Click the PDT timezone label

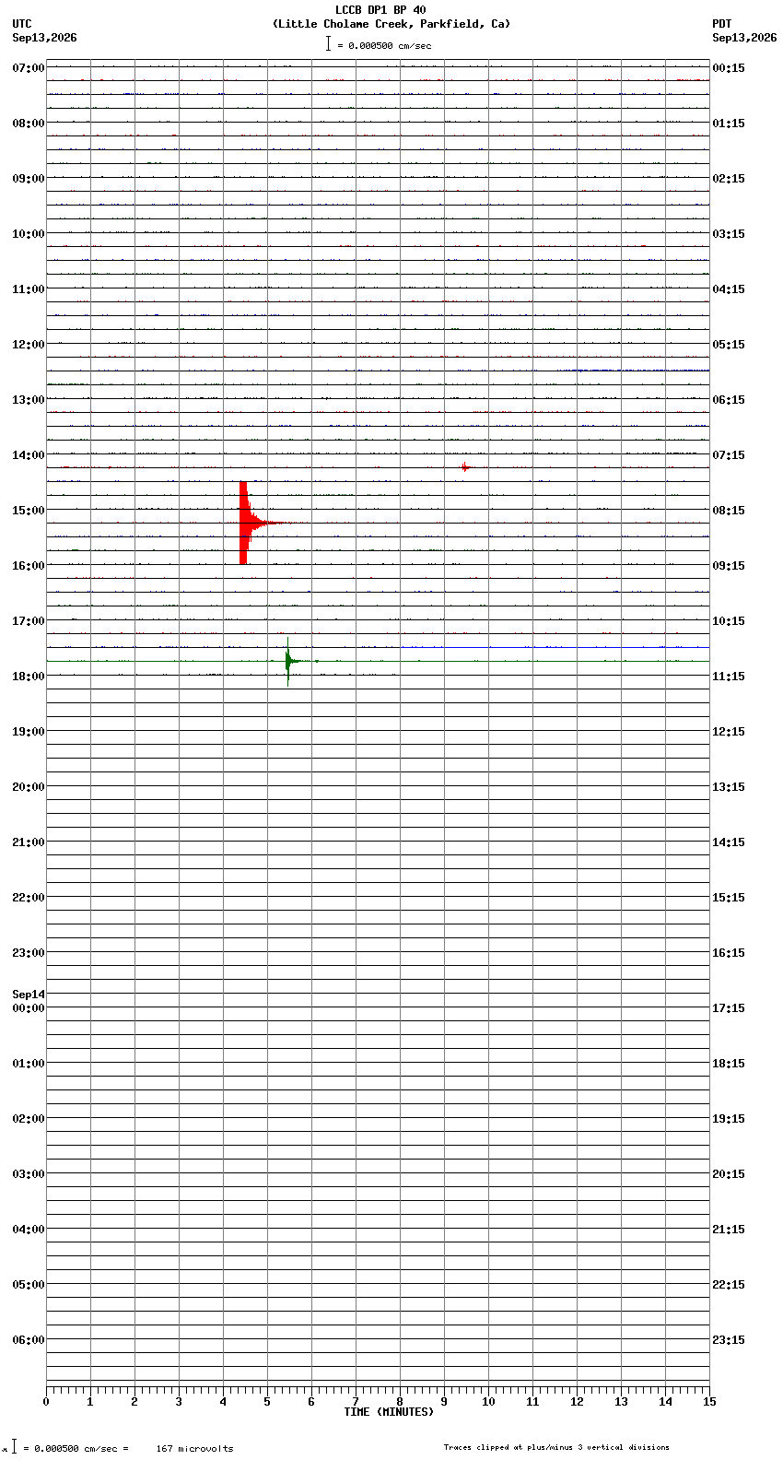[722, 24]
